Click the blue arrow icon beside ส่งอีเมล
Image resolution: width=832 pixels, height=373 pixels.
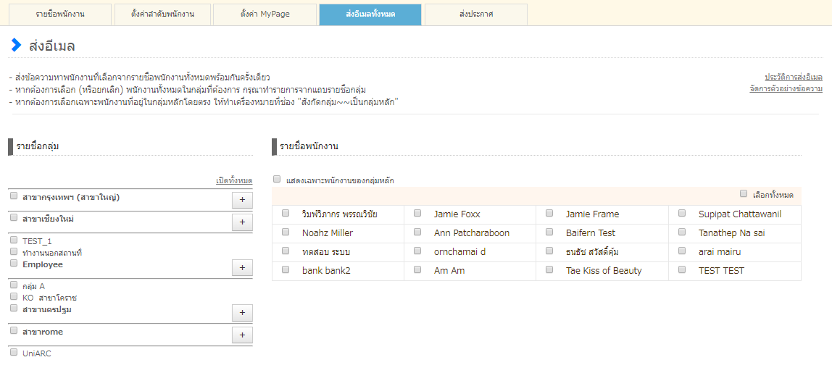coord(16,45)
